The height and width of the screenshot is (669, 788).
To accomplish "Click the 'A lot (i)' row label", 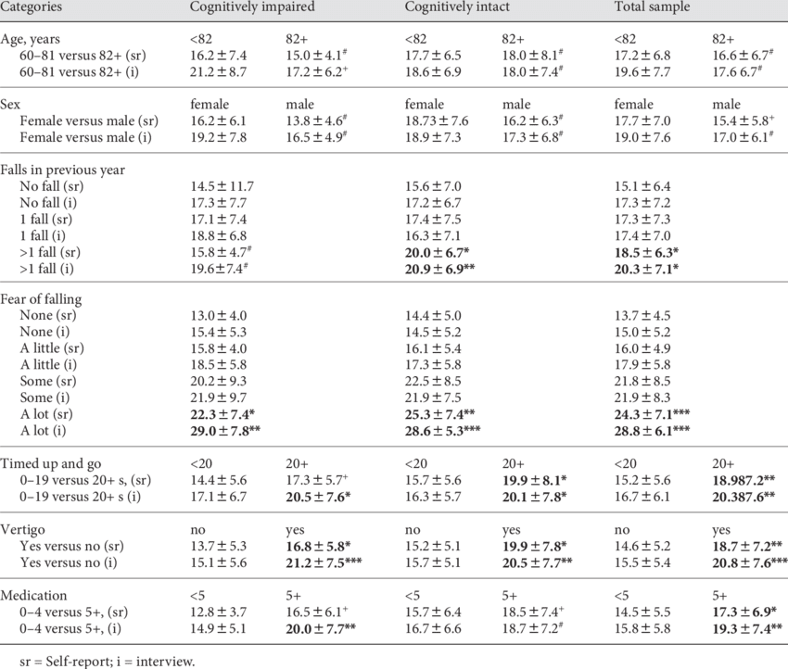I will [x=43, y=431].
